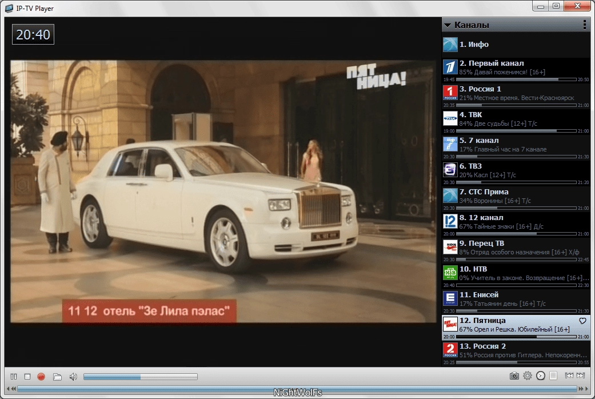Image resolution: width=595 pixels, height=399 pixels.
Task: Adjust the volume slider
Action: click(x=141, y=377)
